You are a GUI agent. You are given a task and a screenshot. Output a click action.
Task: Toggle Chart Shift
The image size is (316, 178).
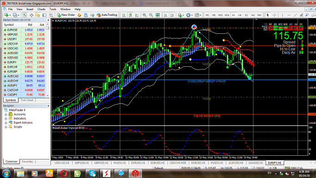[x=172, y=15]
